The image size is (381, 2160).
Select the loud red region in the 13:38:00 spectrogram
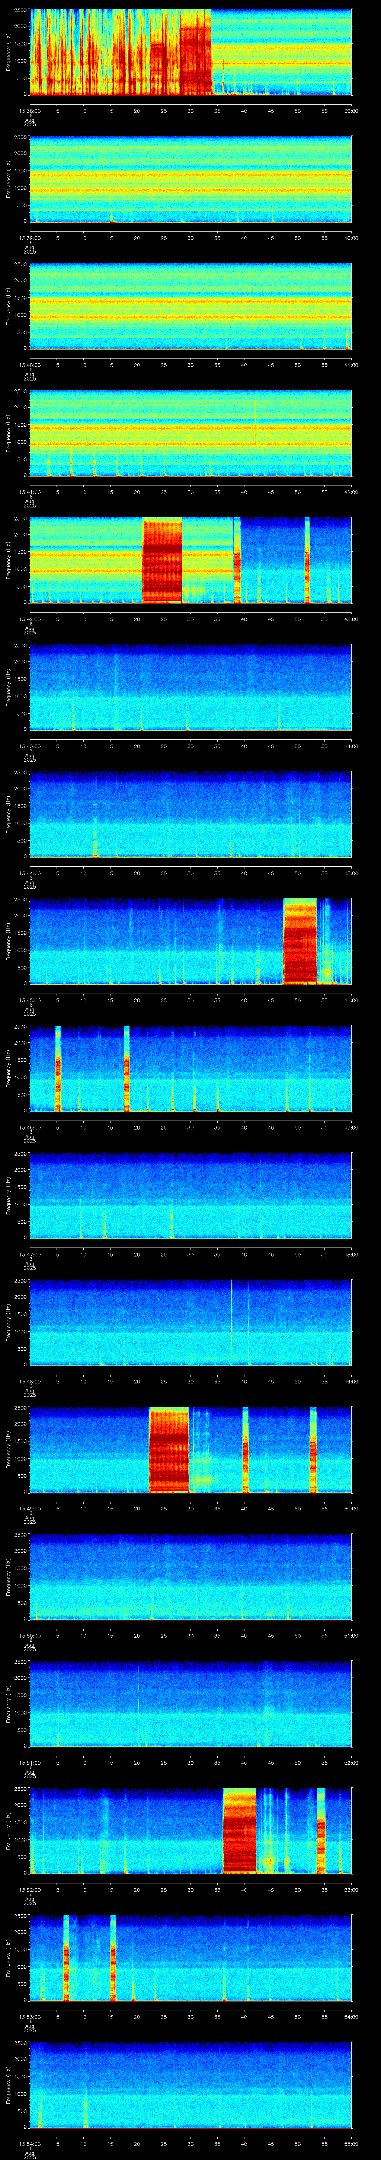click(121, 52)
